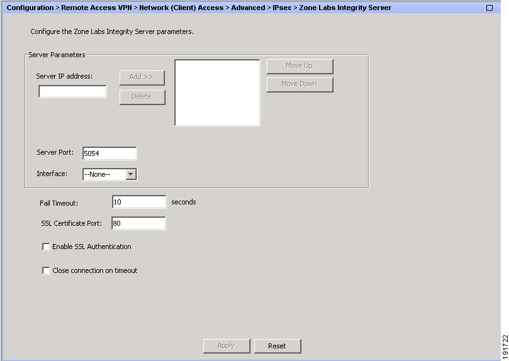Click the 'Configure the Zone Labs Integrity Server parameters.' text

tap(111, 32)
